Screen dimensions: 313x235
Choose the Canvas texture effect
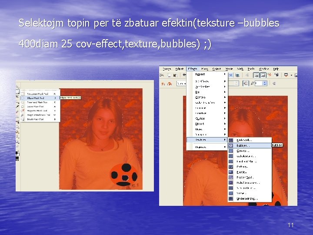click(x=250, y=151)
